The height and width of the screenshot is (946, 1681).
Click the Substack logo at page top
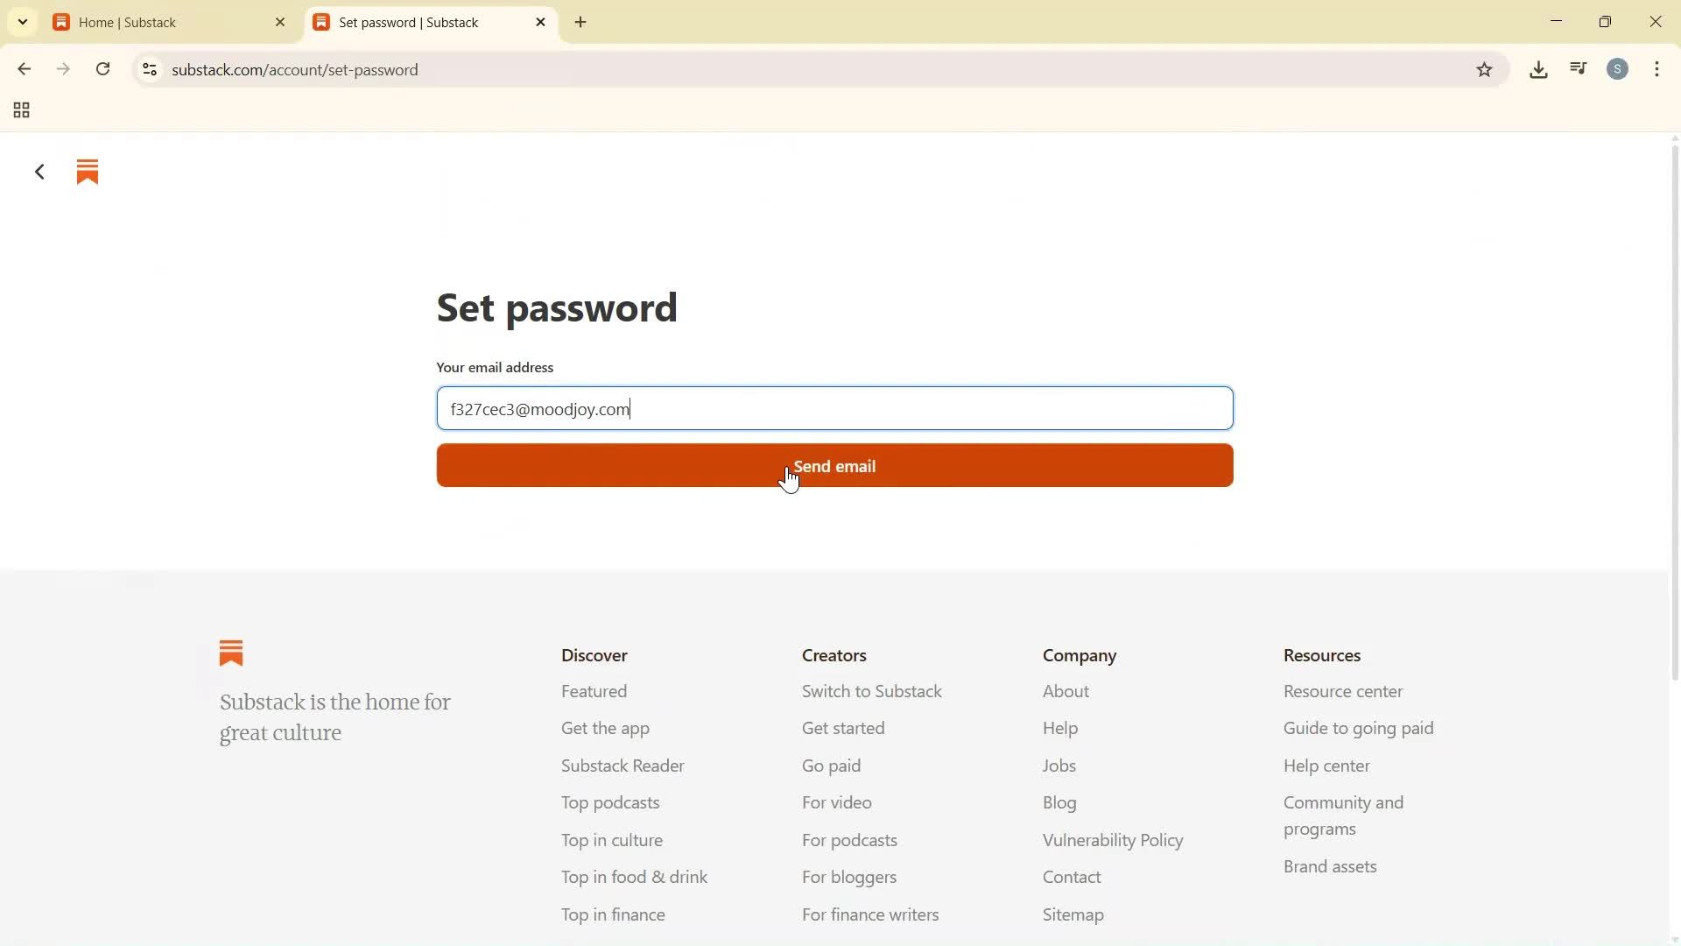[x=88, y=172]
